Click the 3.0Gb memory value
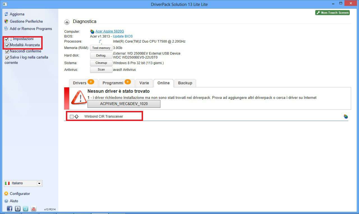 click(118, 48)
